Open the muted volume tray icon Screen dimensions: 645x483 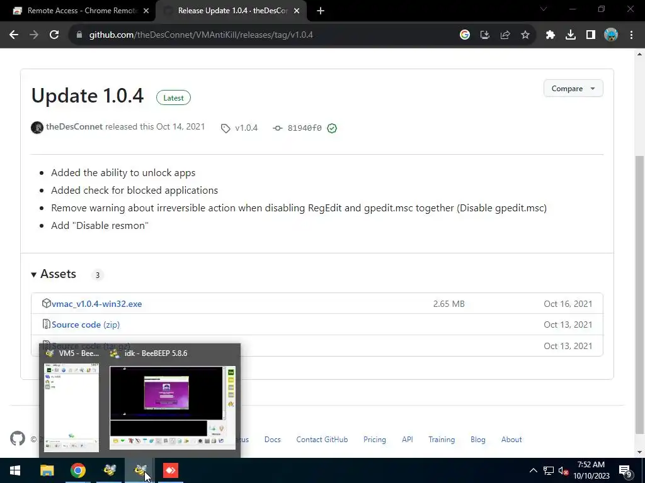click(564, 470)
